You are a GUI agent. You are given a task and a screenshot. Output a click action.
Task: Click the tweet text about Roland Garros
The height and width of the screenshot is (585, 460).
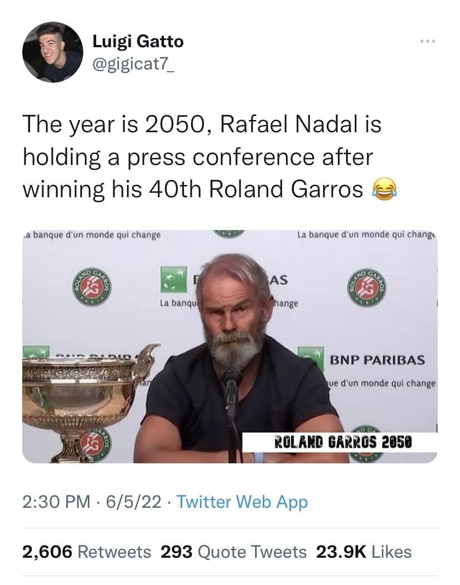[x=202, y=157]
